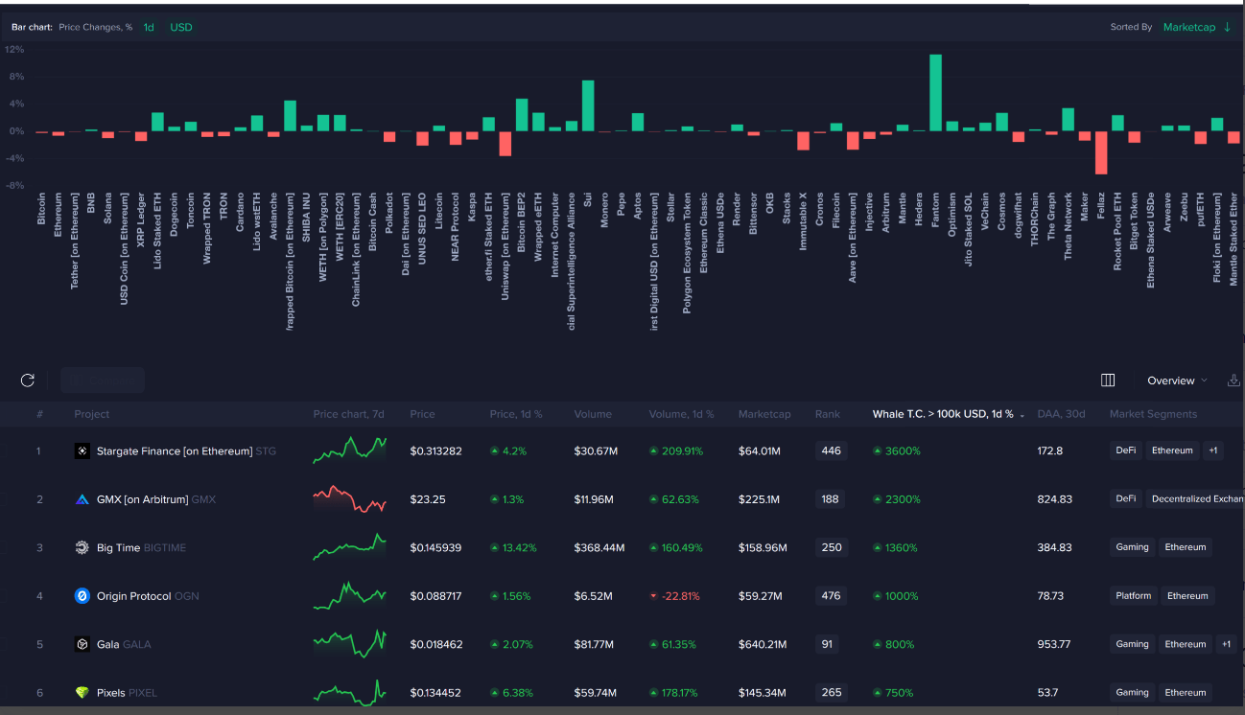Viewport: 1245px width, 715px height.
Task: Click the Pixels green gem logo
Action: 82,692
